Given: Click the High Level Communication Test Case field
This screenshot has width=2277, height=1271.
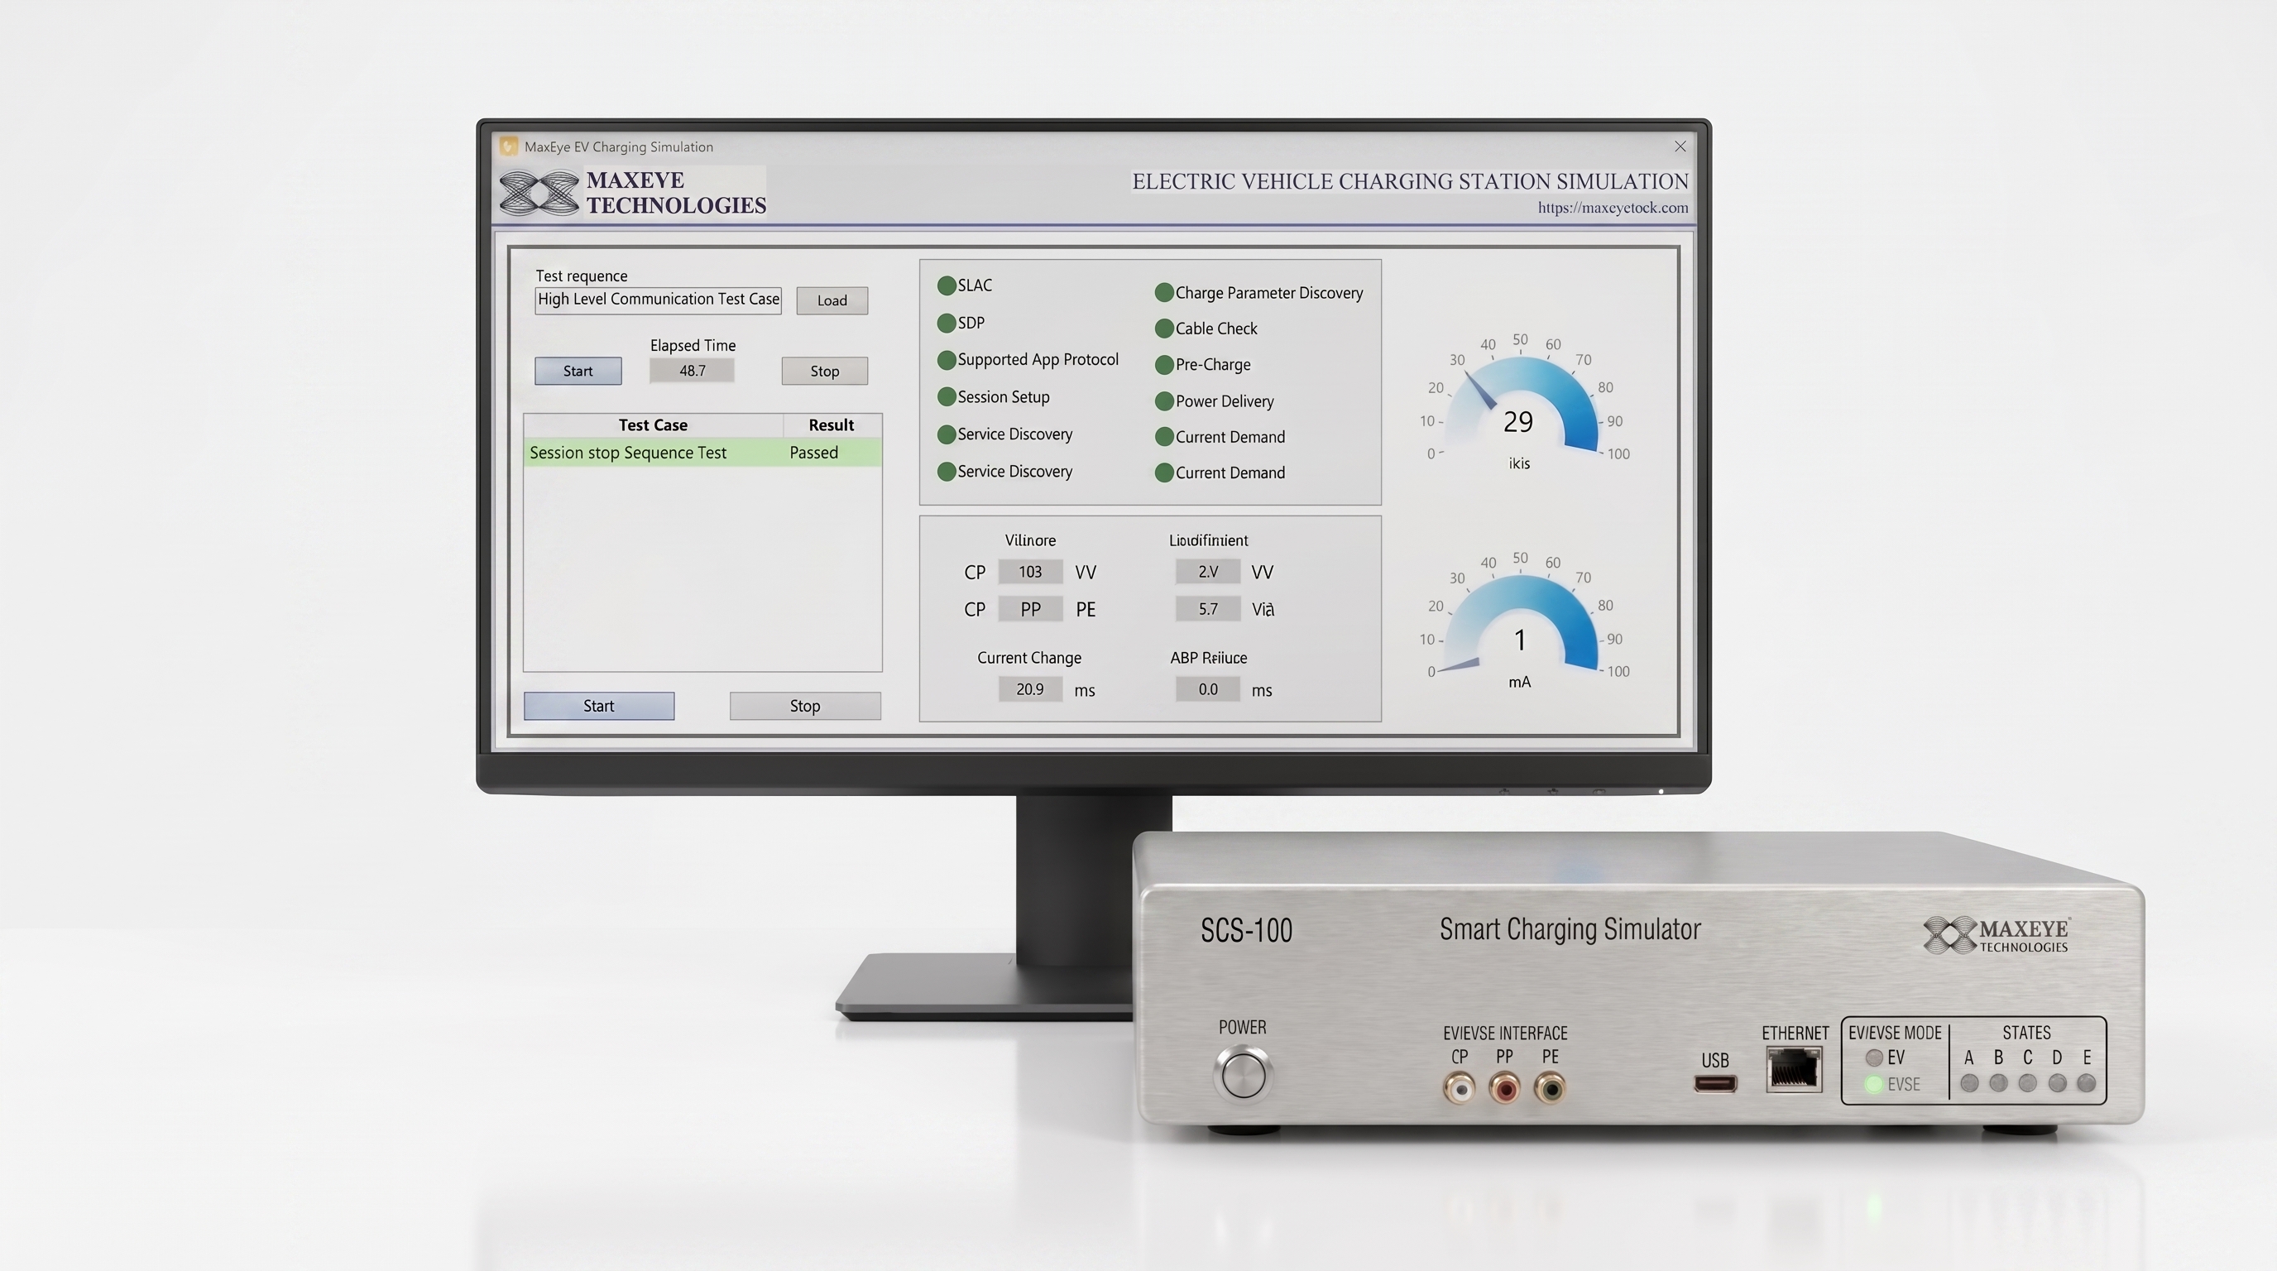Looking at the screenshot, I should click(x=659, y=300).
